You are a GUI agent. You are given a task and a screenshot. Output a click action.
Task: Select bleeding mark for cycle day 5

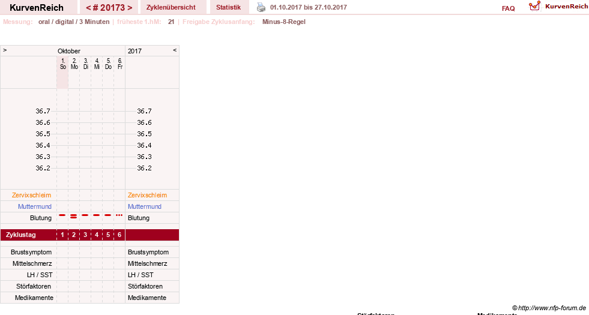[108, 215]
